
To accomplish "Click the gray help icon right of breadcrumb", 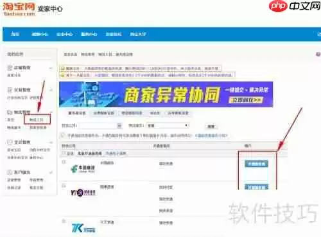I will [x=318, y=54].
